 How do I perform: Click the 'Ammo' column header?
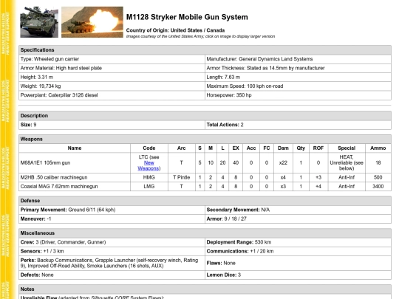[378, 148]
